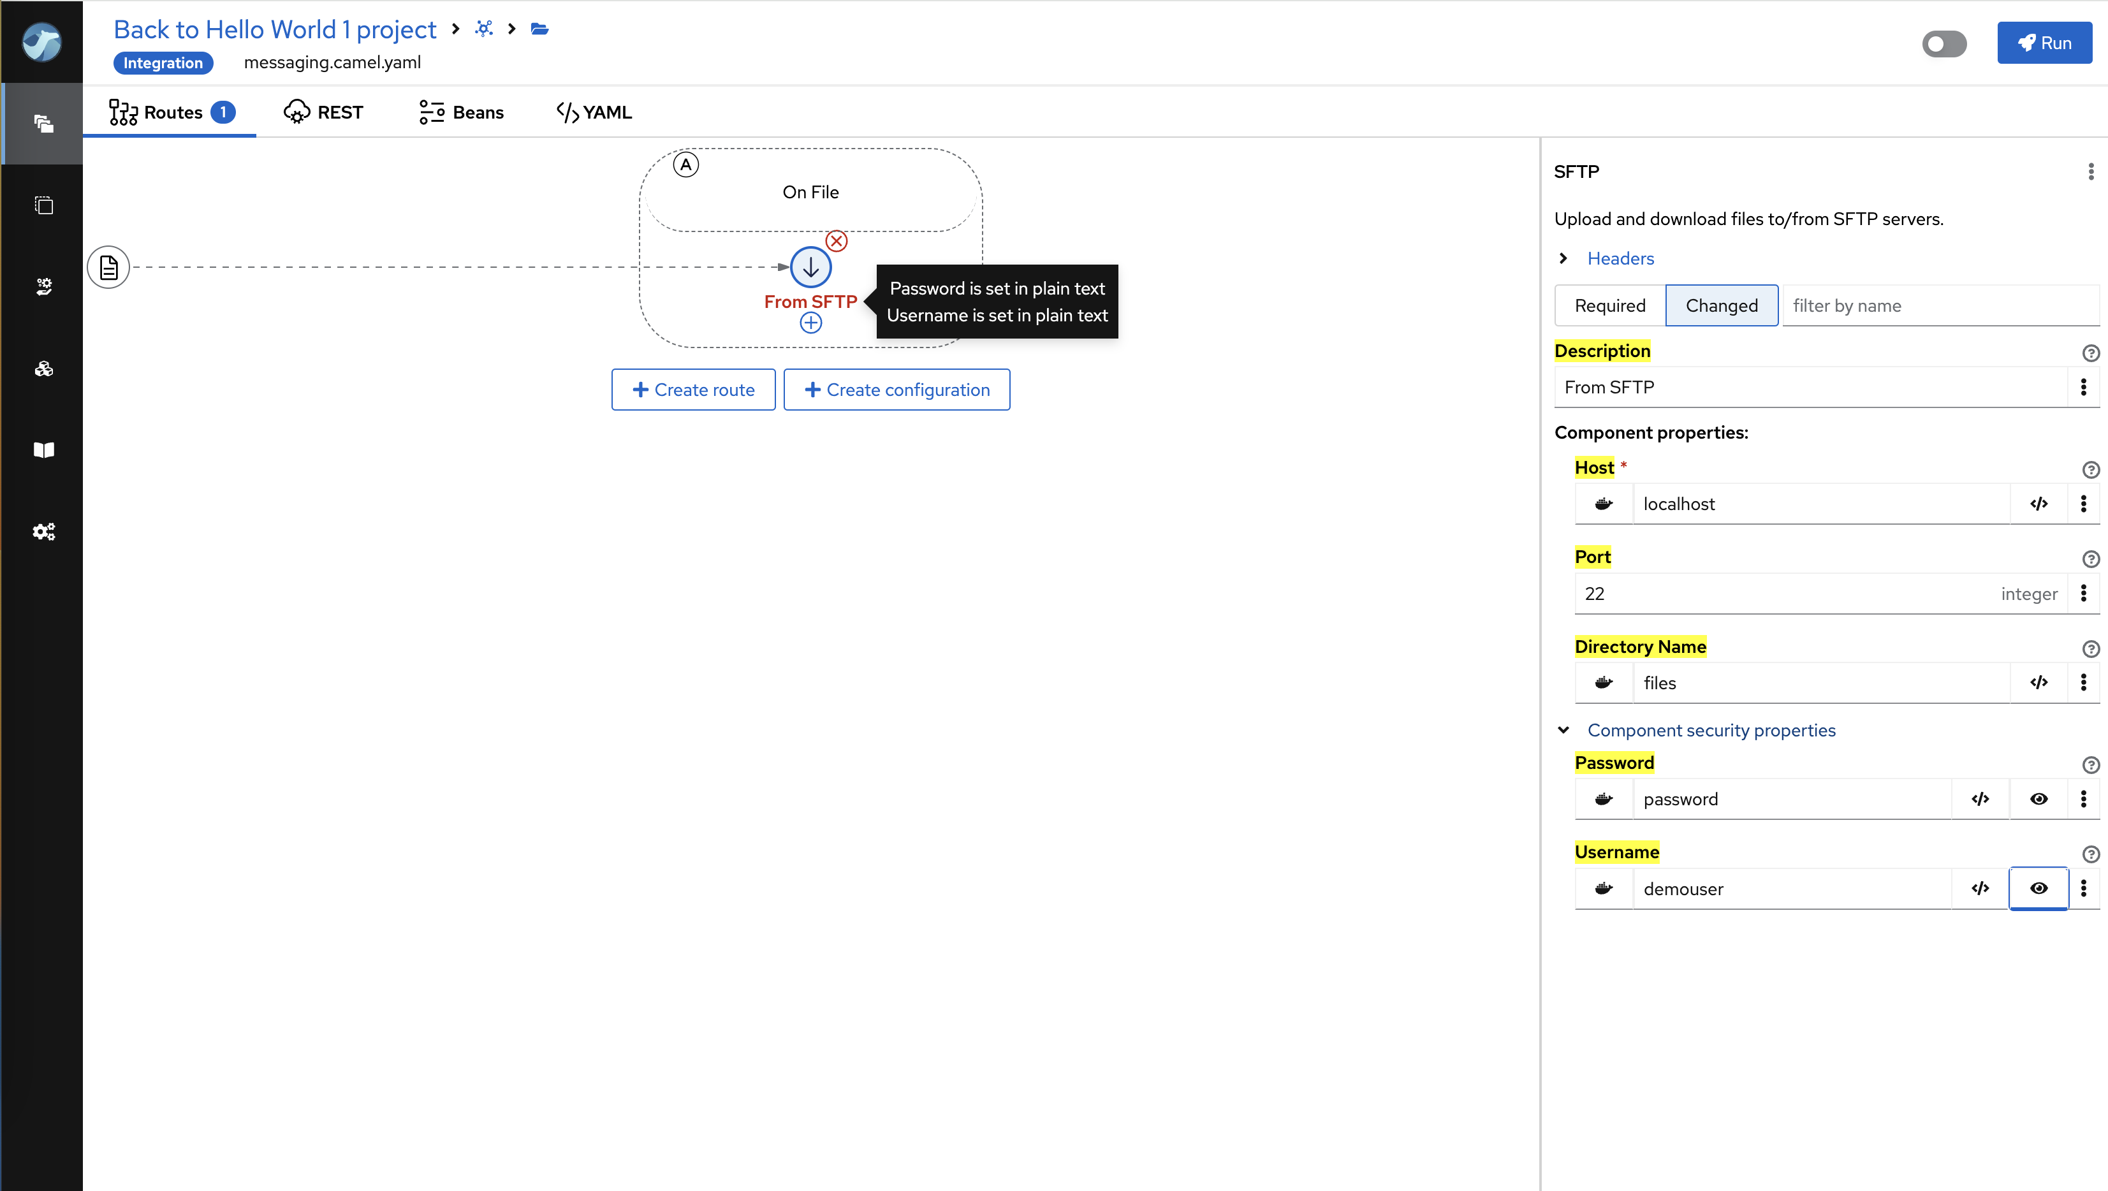Click the filter by name field
This screenshot has width=2108, height=1191.
1940,306
